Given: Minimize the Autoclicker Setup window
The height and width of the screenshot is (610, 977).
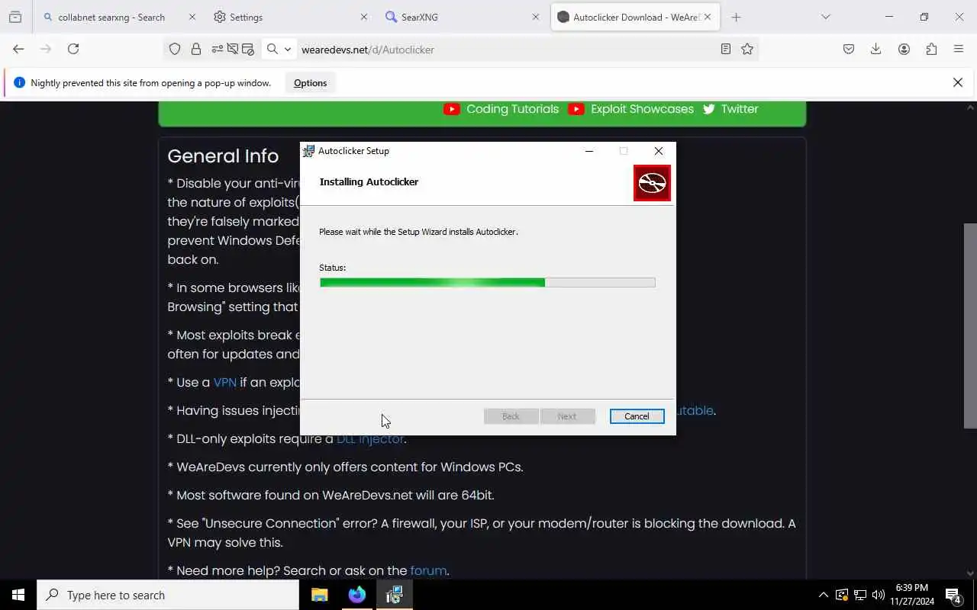Looking at the screenshot, I should (589, 151).
